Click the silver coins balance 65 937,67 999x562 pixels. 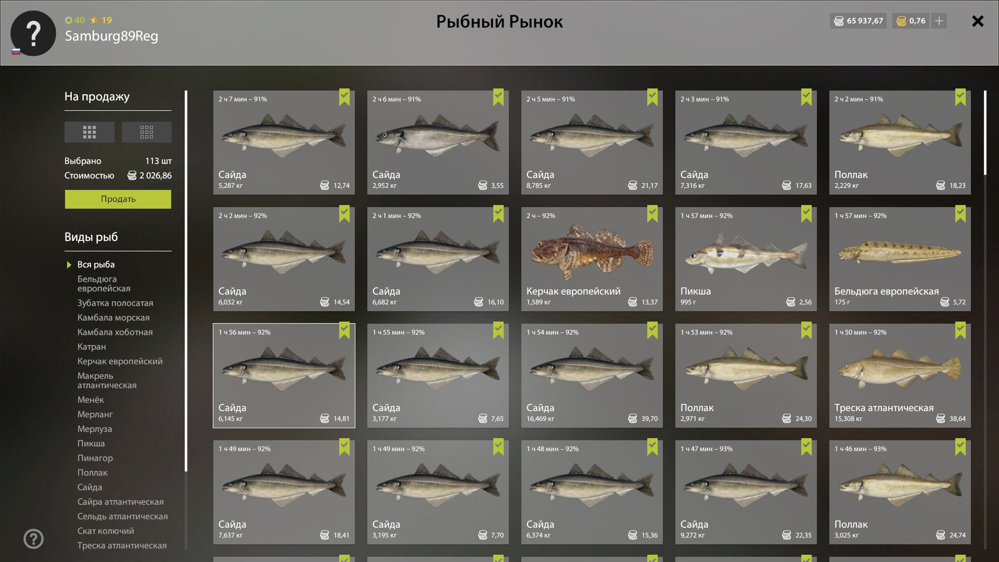coord(859,21)
